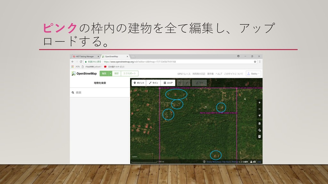Screen dimensions: 328x184
Task: Click the bug report icon in status bar
Action: tap(251, 162)
